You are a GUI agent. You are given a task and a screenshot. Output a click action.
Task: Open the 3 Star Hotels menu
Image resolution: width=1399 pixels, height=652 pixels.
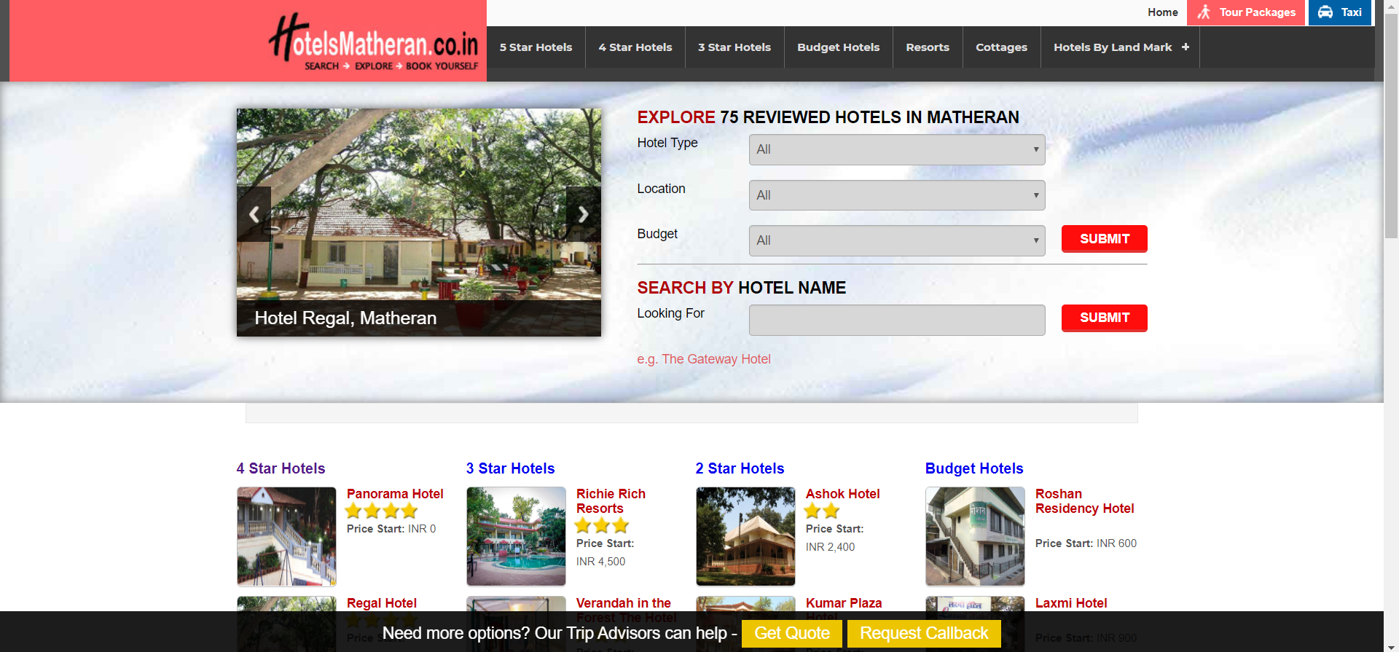(x=734, y=47)
